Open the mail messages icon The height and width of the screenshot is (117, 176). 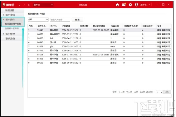[x=124, y=5]
